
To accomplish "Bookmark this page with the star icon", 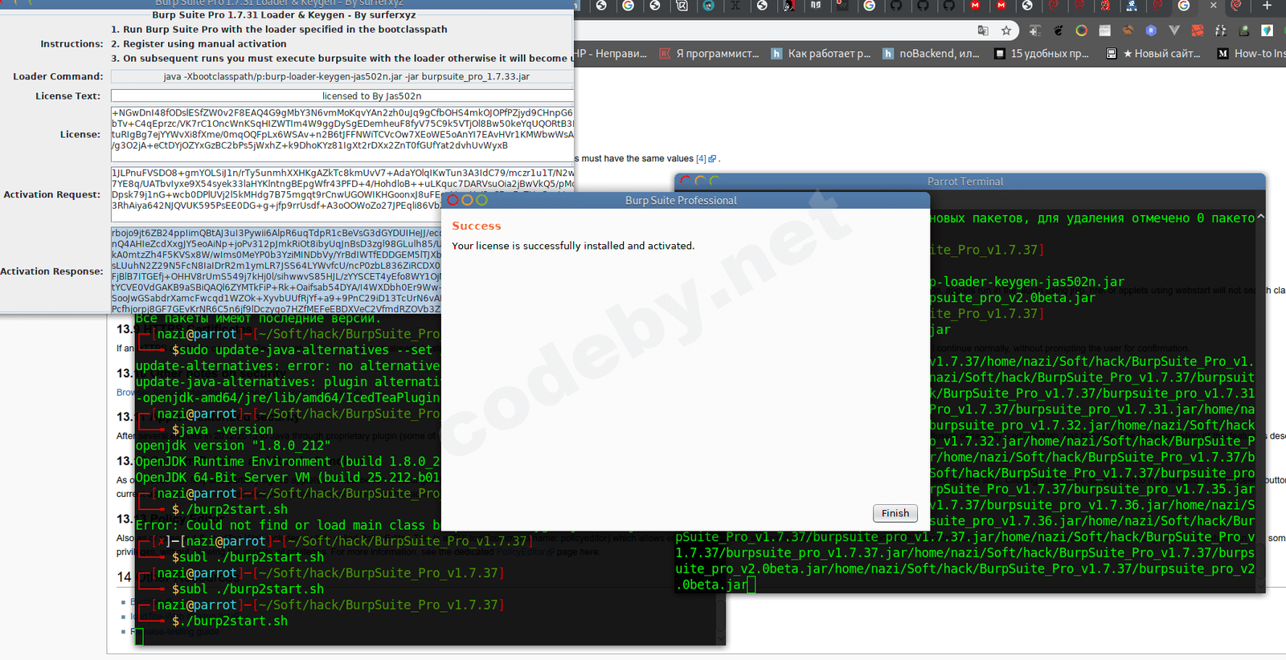I will click(x=1006, y=31).
